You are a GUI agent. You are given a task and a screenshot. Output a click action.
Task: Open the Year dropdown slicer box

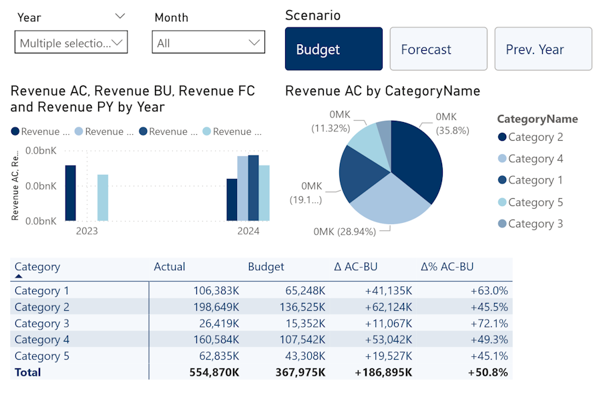point(71,43)
